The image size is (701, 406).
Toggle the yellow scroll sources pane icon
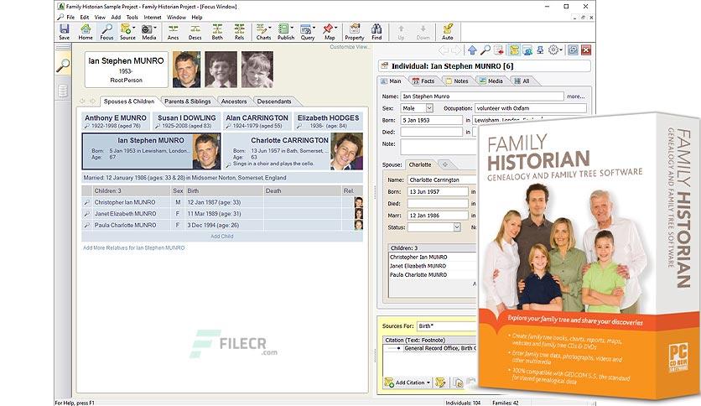coord(514,50)
